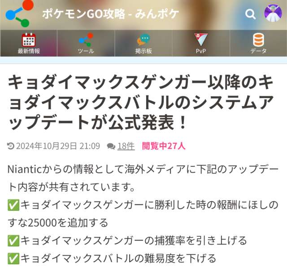This screenshot has width=287, height=272.
Task: Open the 最新情報 tab label
Action: click(29, 51)
